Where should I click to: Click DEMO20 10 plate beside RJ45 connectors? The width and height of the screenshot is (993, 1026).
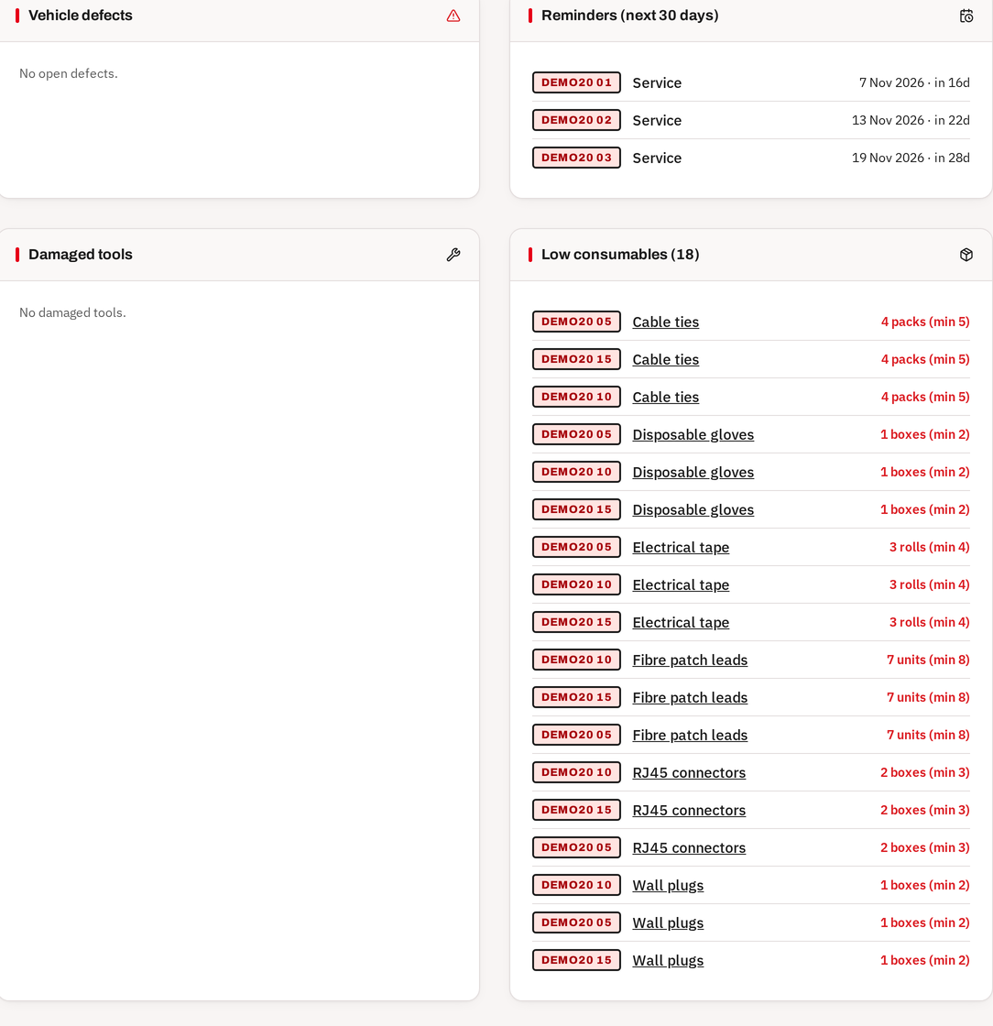pos(576,772)
